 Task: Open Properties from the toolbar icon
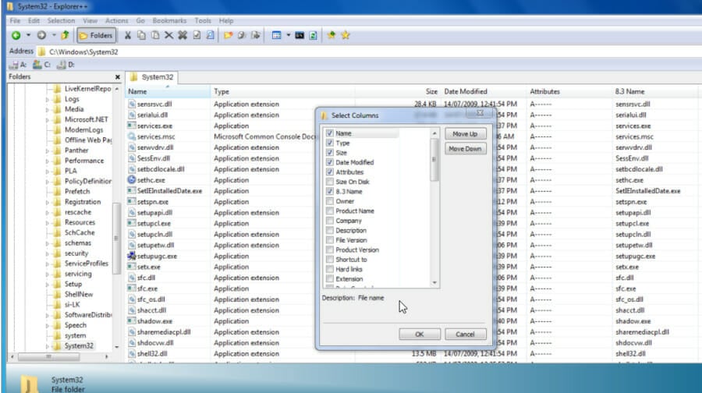197,35
